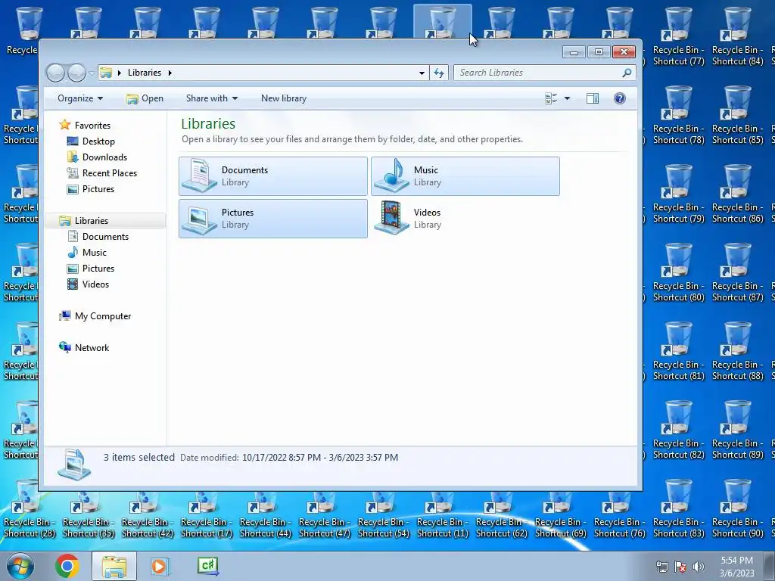
Task: Click the Back navigation arrow button
Action: (55, 73)
